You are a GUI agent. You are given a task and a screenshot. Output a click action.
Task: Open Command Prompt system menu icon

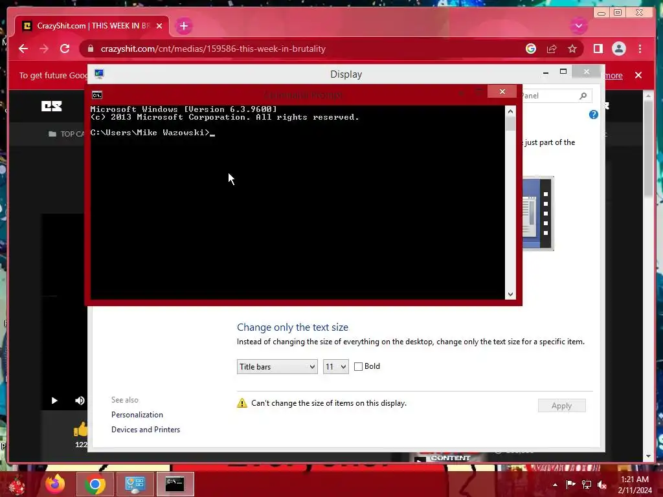pyautogui.click(x=97, y=95)
